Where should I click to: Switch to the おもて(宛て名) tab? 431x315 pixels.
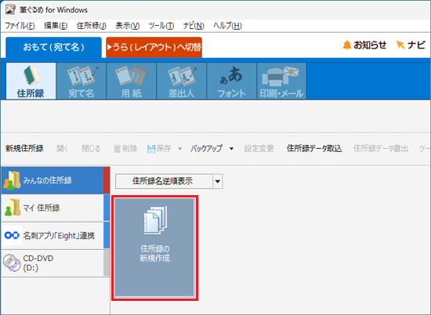(53, 47)
